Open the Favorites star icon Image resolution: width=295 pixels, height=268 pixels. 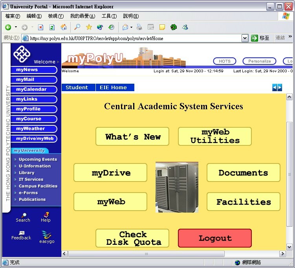click(x=89, y=27)
